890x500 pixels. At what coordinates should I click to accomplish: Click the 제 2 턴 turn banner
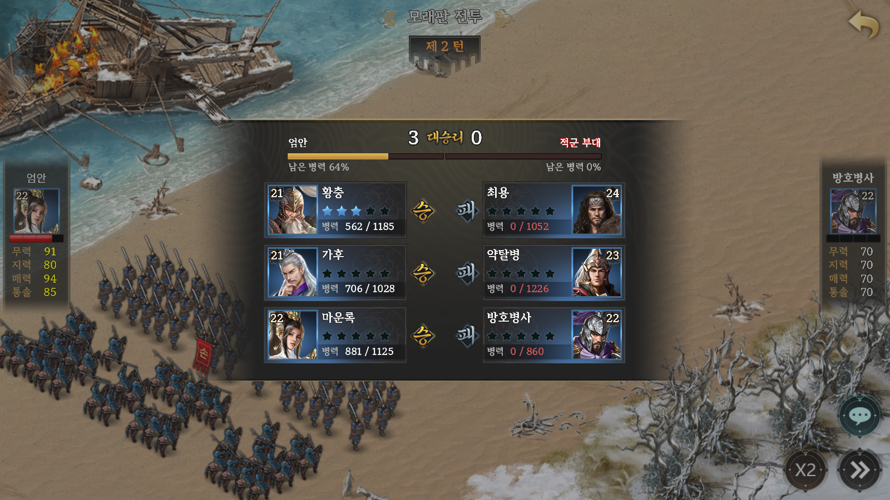pos(444,46)
